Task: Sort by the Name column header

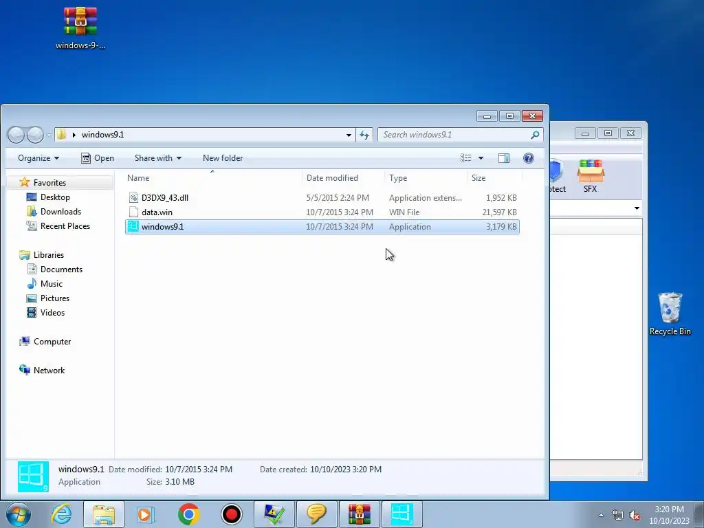Action: click(x=212, y=178)
